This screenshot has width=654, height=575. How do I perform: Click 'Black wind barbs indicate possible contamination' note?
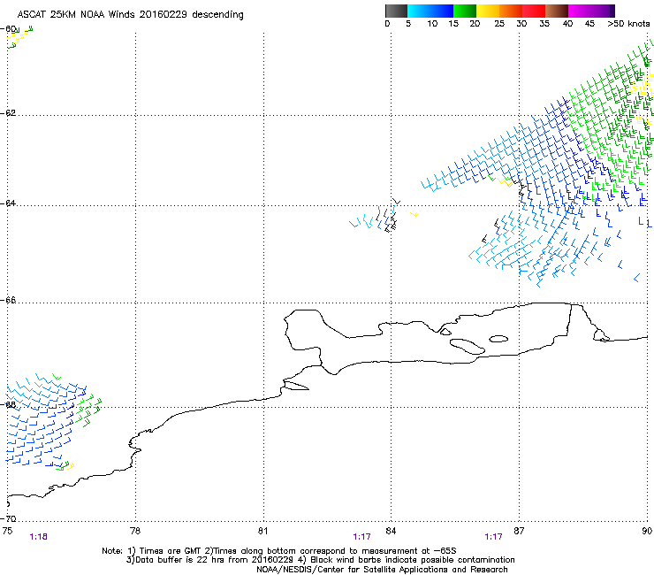coord(413,560)
